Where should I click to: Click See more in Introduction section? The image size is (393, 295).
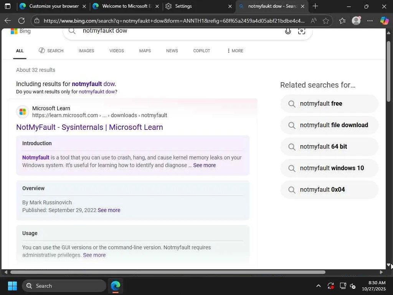pyautogui.click(x=204, y=165)
